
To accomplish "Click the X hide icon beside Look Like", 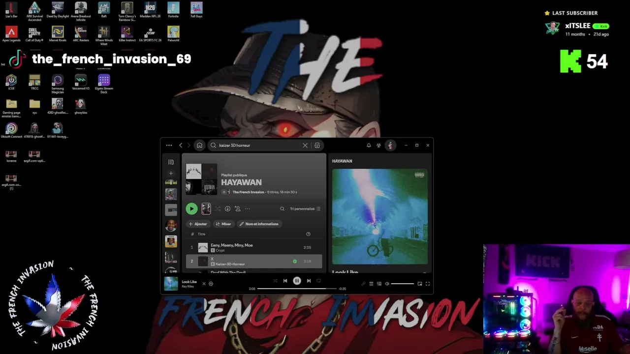I will point(204,284).
